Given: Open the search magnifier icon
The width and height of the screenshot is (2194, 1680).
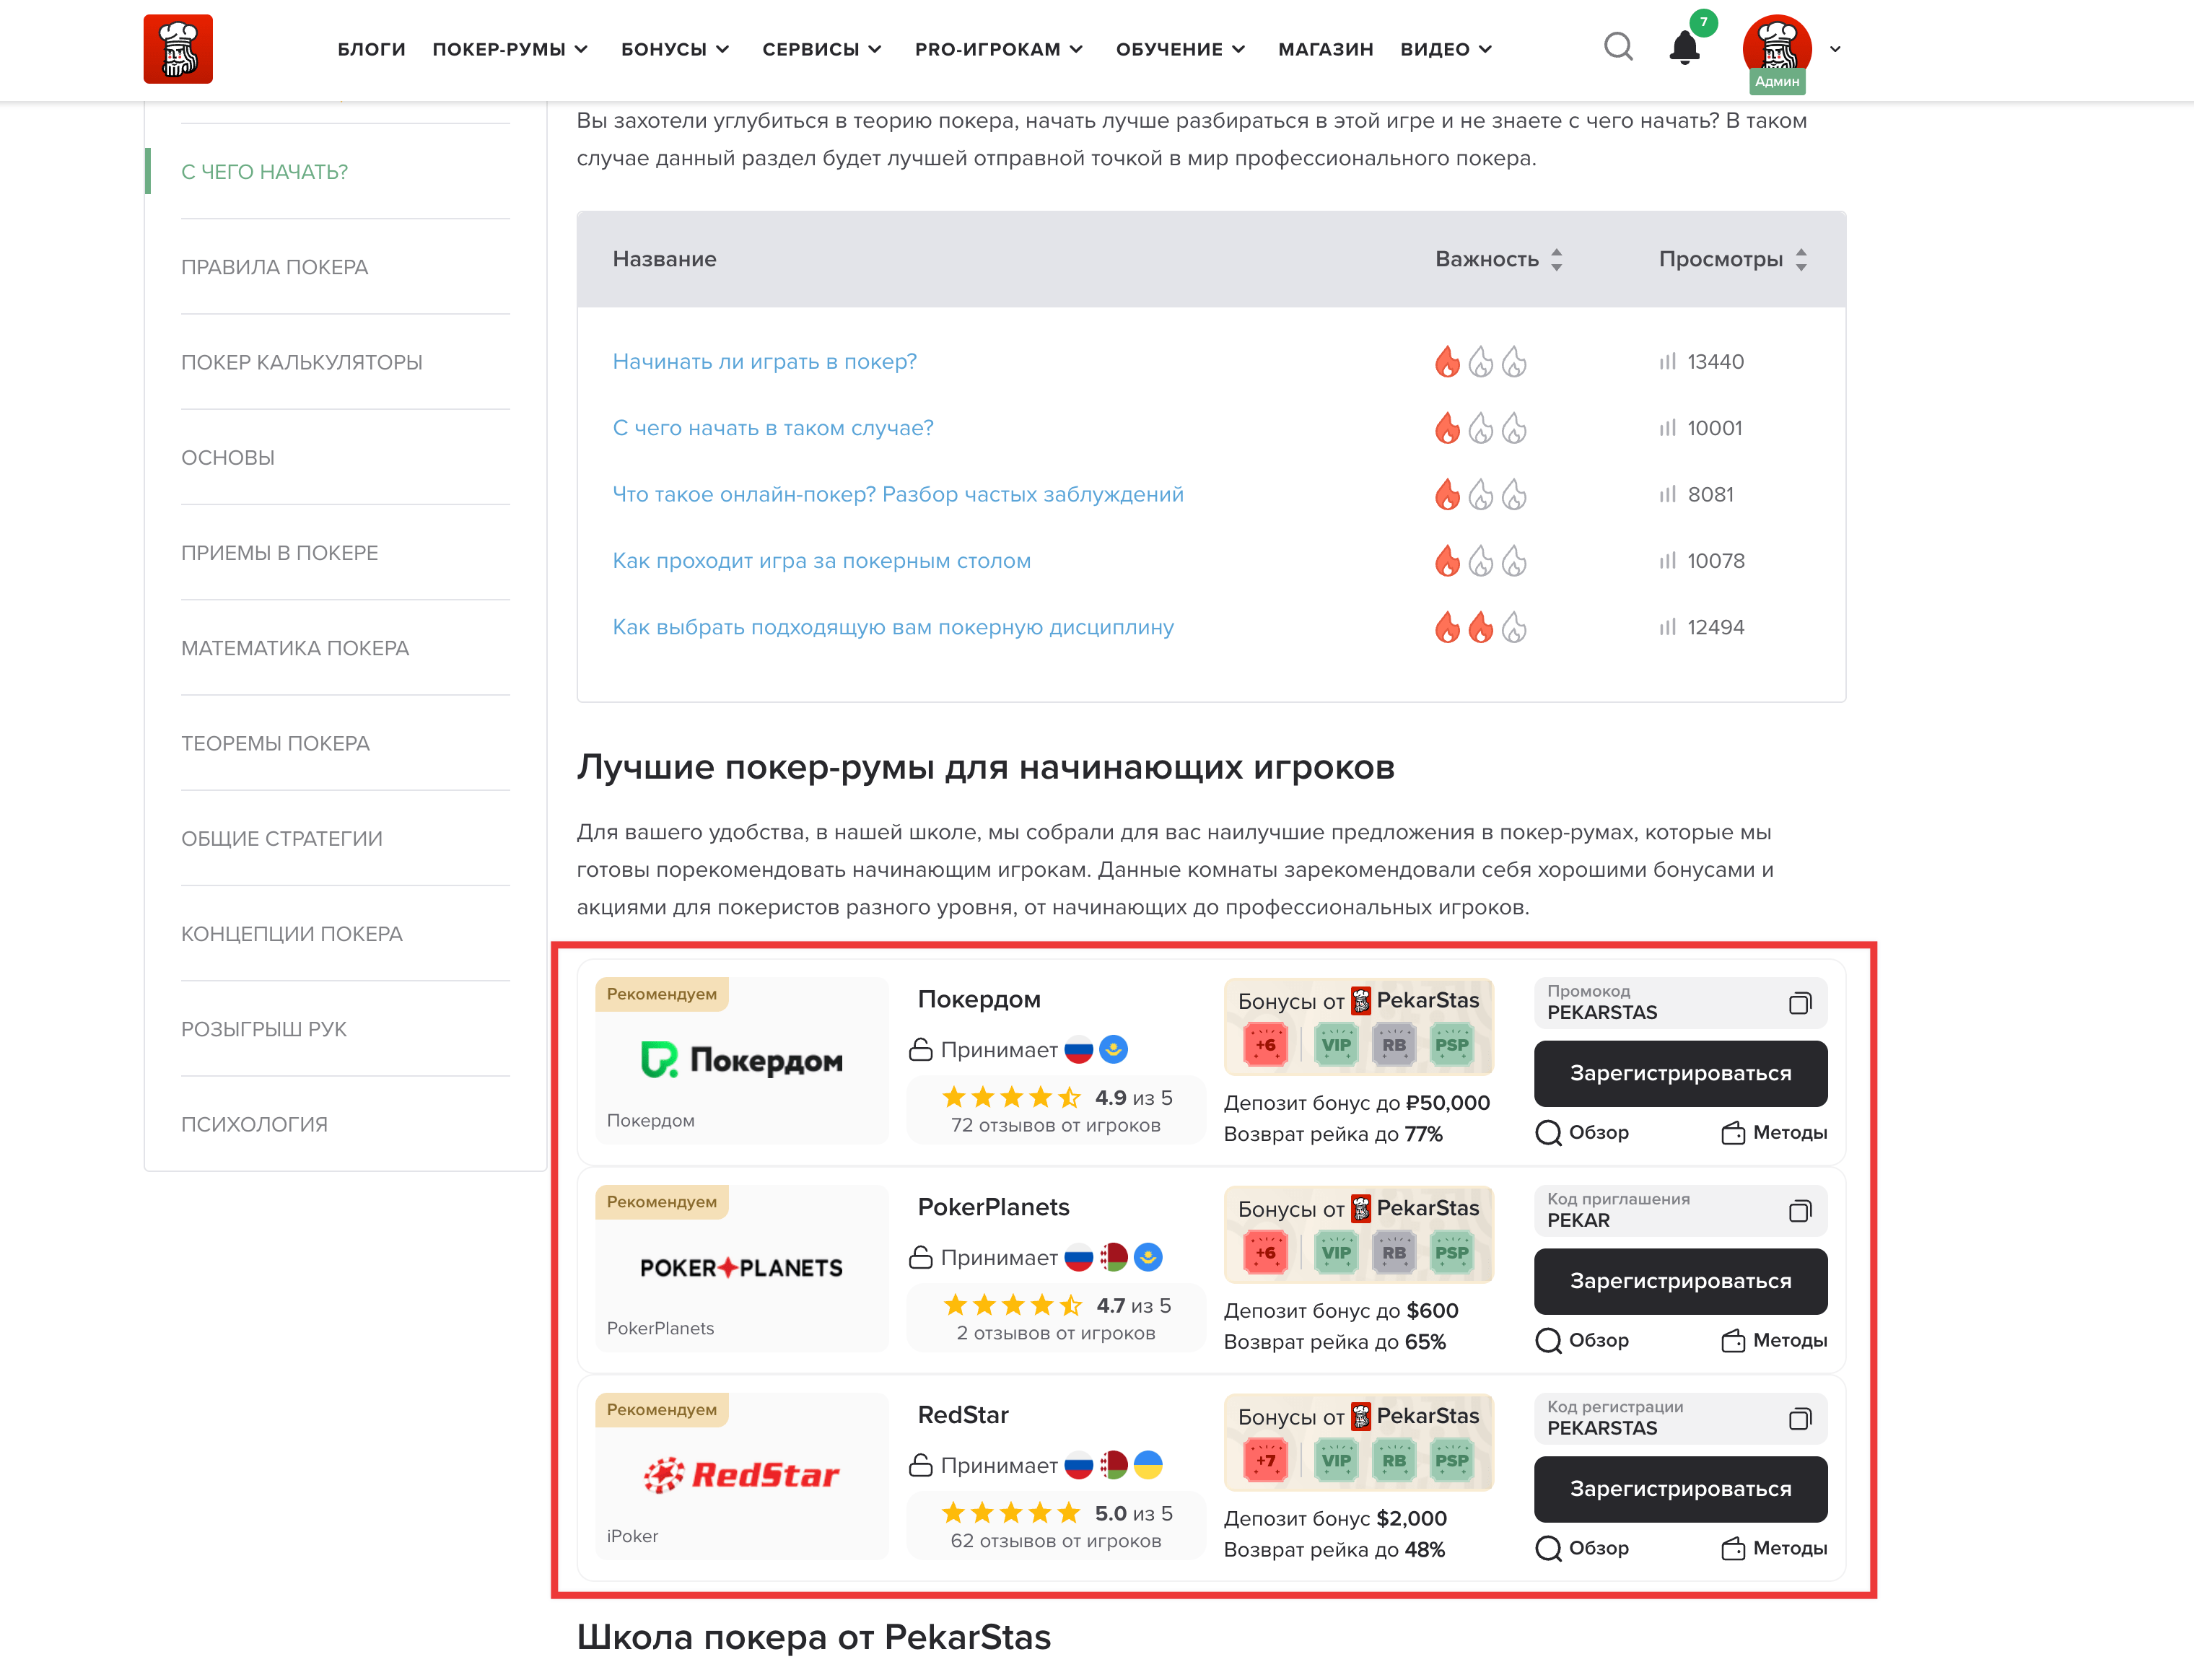Looking at the screenshot, I should click(x=1617, y=47).
